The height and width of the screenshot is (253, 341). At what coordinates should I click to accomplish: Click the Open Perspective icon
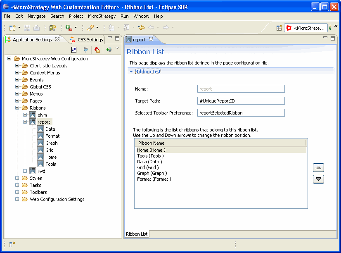[x=279, y=28]
